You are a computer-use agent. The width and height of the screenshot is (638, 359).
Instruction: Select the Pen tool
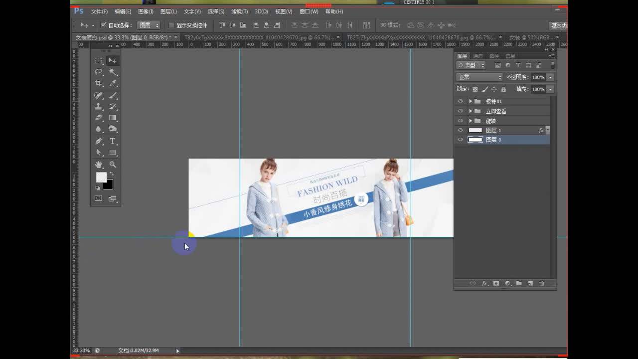click(99, 141)
